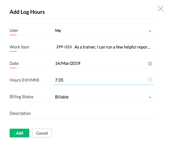
Task: Expand the User dropdown arrow
Action: click(150, 31)
